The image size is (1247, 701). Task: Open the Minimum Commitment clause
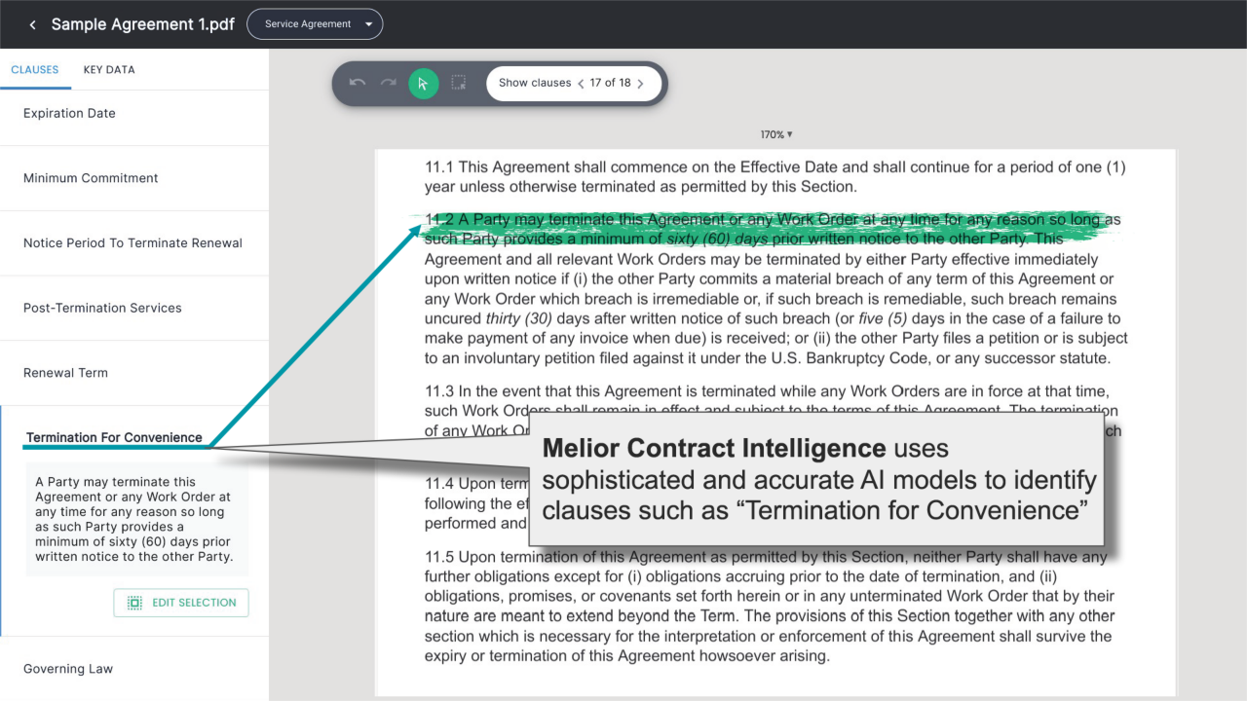pos(134,178)
